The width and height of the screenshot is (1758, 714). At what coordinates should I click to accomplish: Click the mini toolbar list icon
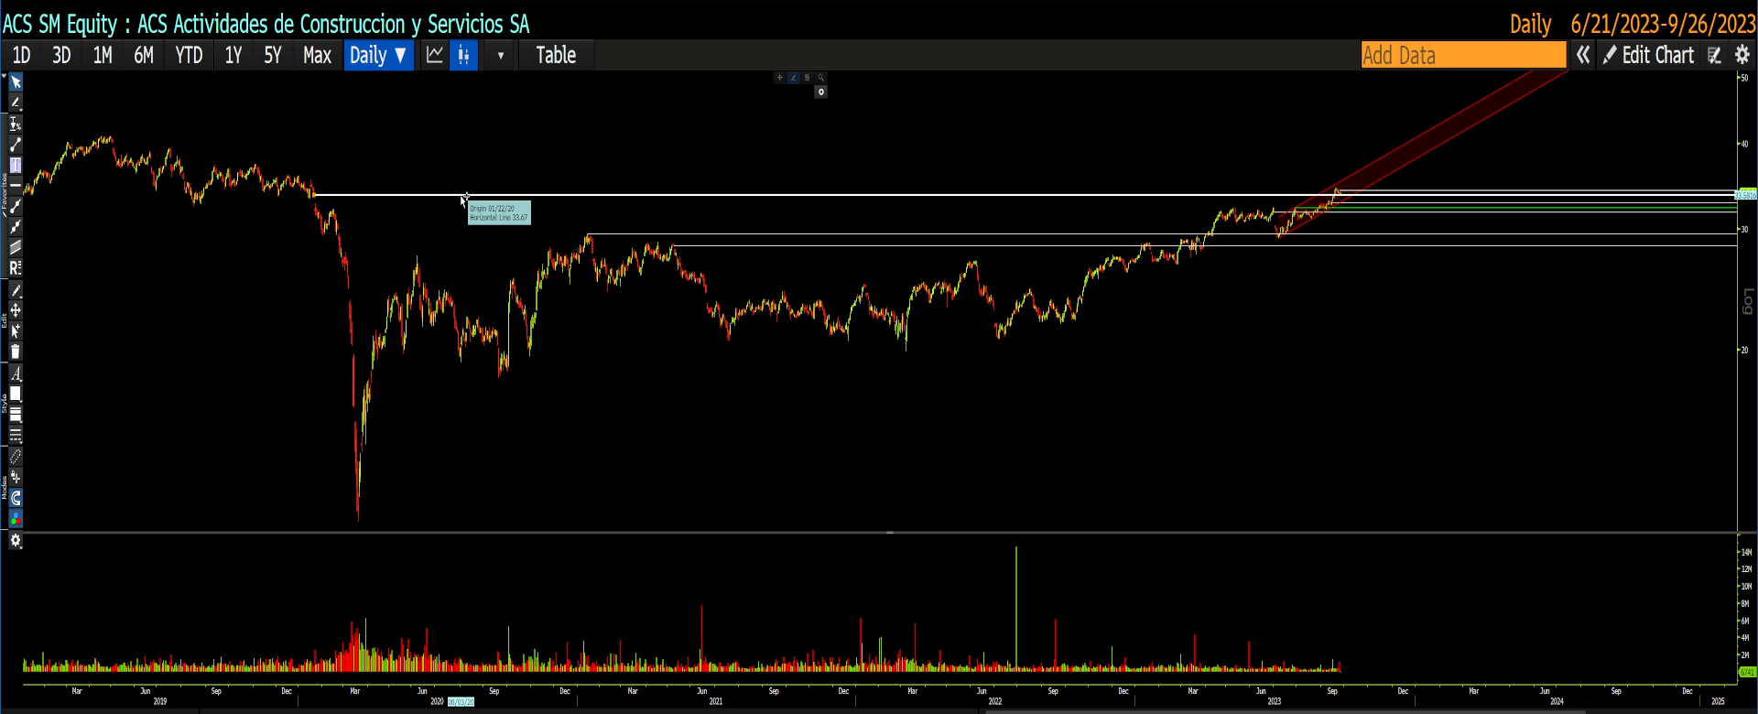point(807,78)
